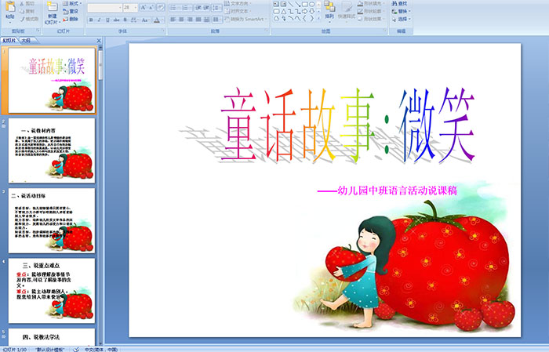Click the Paste (粘贴) clipboard icon

coord(9,7)
